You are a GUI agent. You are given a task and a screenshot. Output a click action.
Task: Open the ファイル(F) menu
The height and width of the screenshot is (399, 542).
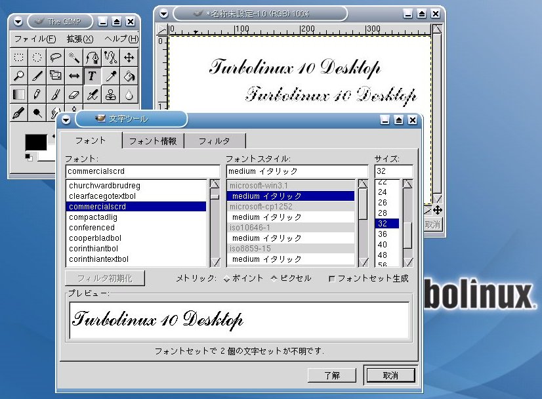[x=35, y=39]
